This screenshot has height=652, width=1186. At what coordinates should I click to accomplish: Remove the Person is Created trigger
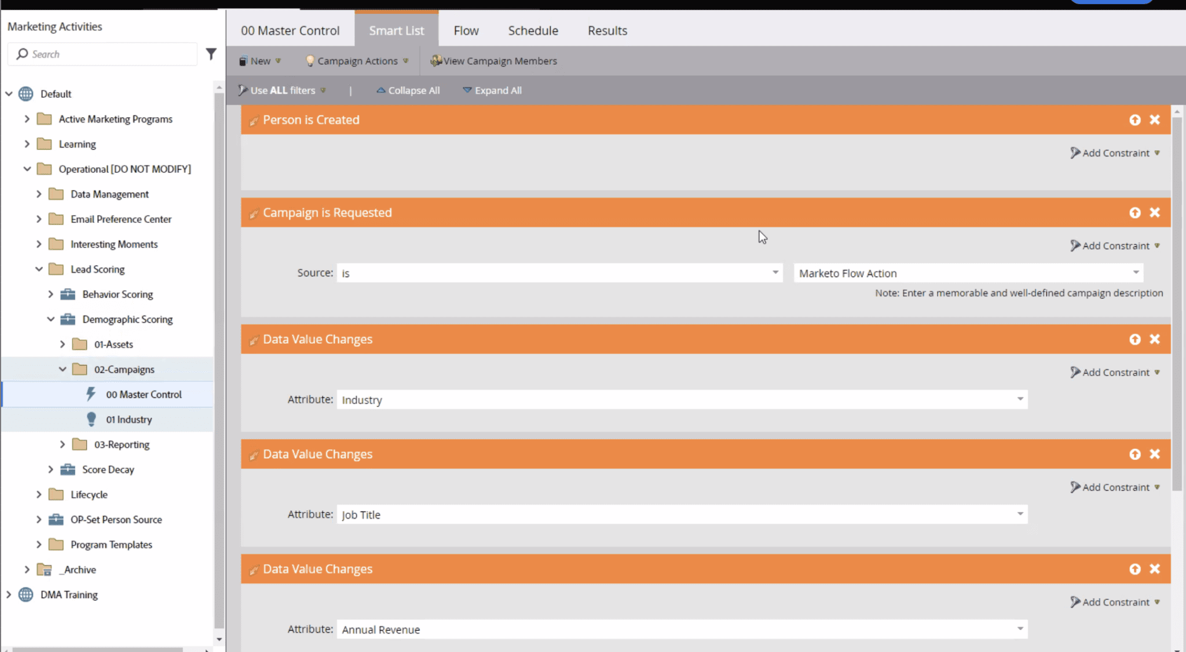1155,120
